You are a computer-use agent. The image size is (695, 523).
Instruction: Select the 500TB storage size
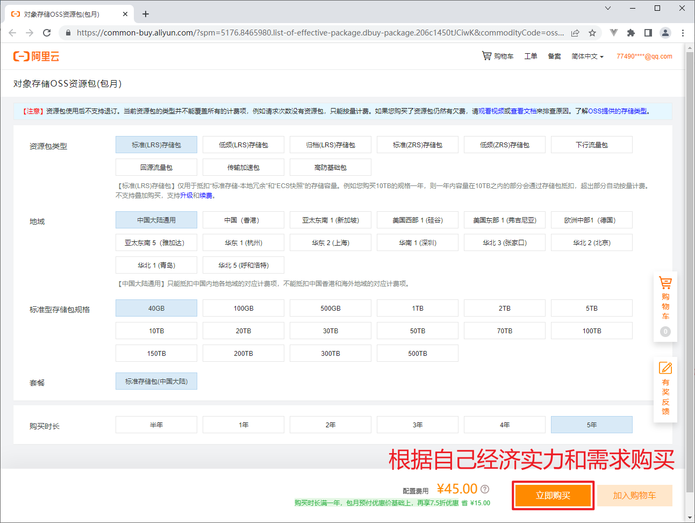coord(418,353)
